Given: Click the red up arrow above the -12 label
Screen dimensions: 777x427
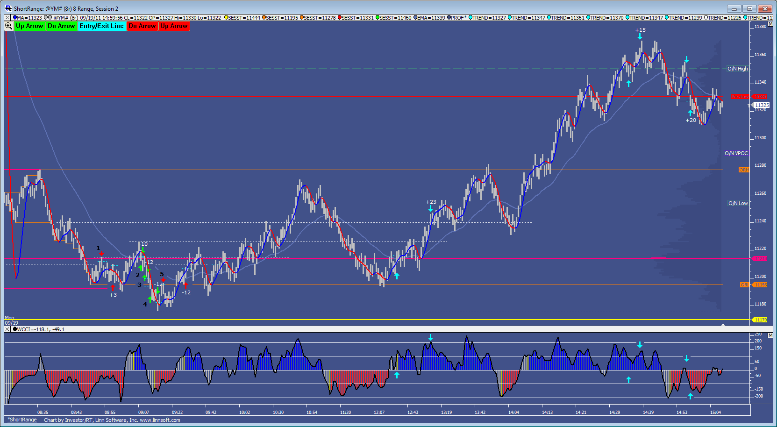Looking at the screenshot, I should 185,285.
